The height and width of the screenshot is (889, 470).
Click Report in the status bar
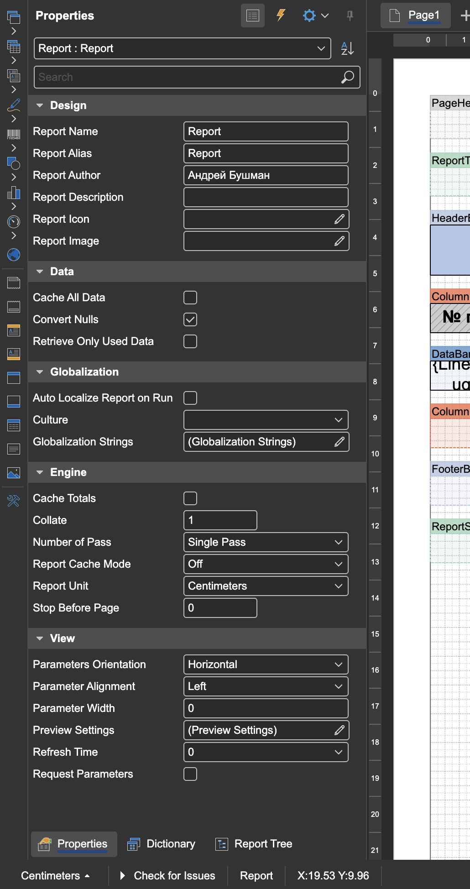pyautogui.click(x=256, y=876)
